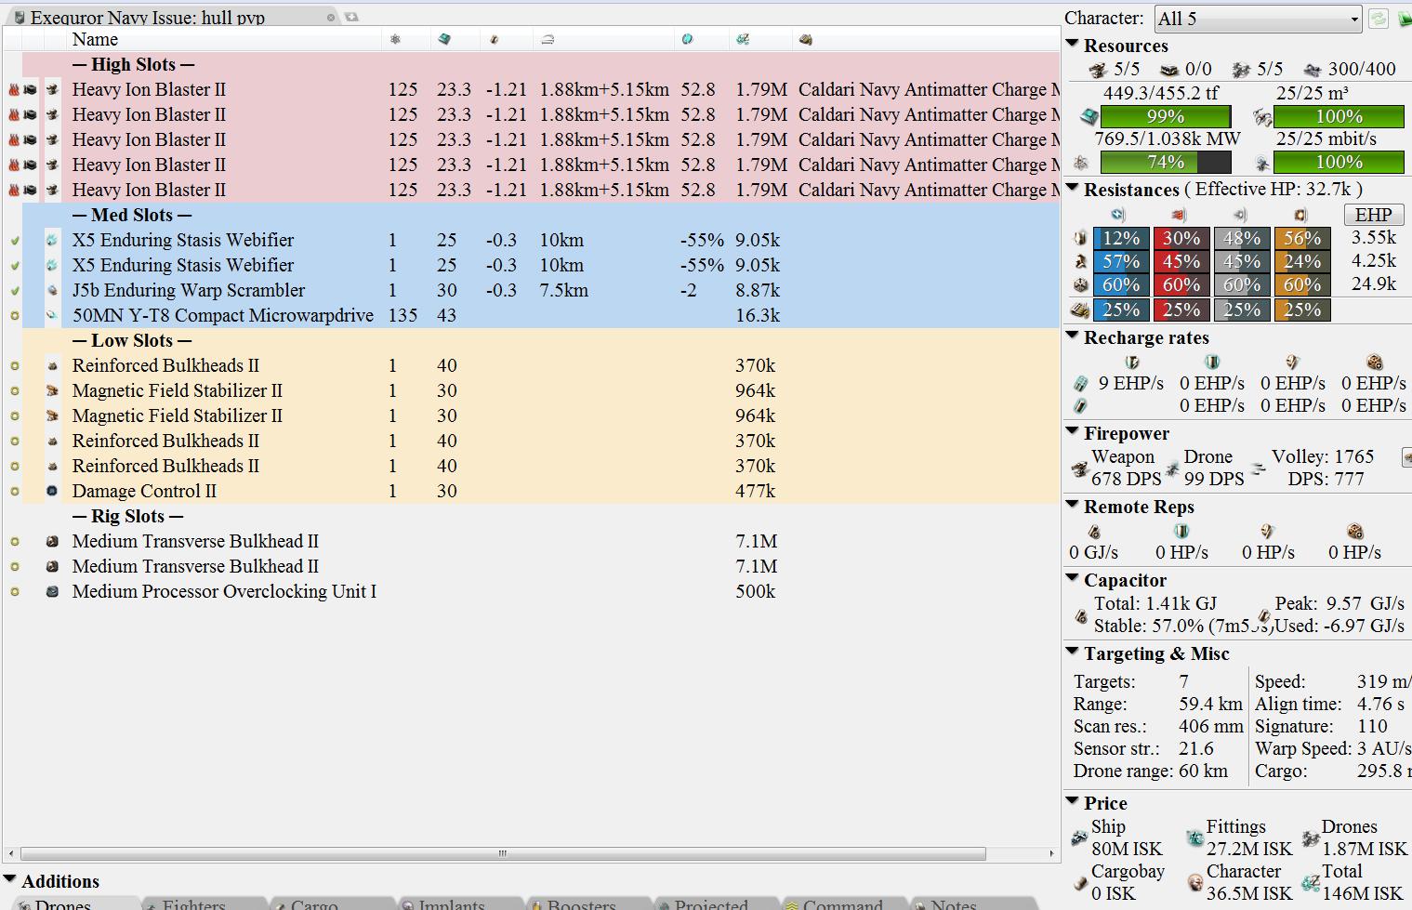This screenshot has width=1412, height=910.
Task: Click the capacitor transfer icon in Remote Reps
Action: coord(1094,532)
